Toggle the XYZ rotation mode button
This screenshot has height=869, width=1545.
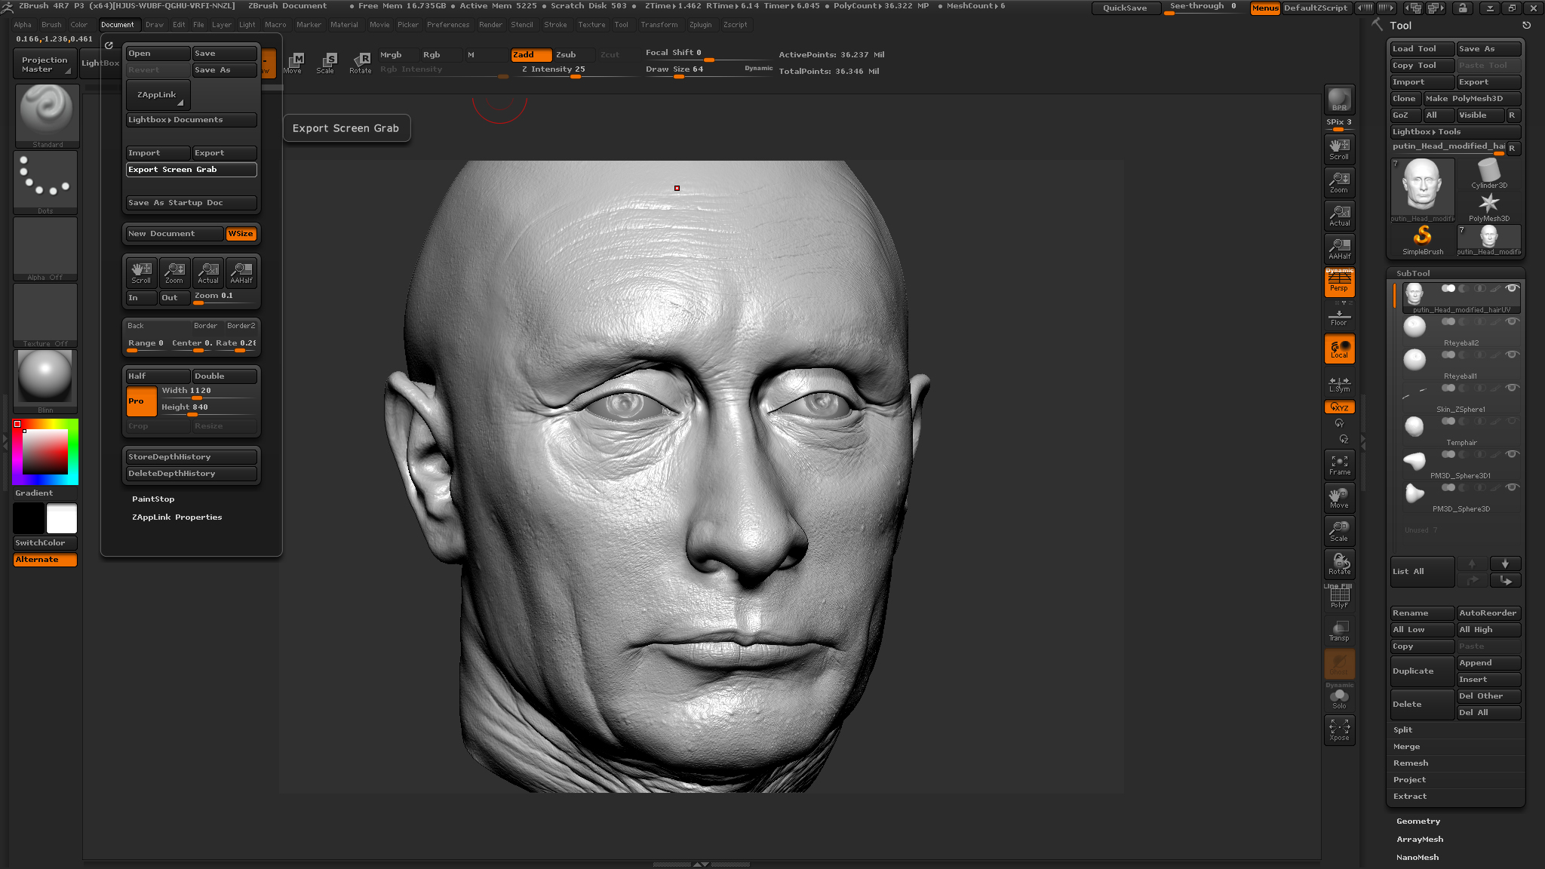(x=1339, y=407)
